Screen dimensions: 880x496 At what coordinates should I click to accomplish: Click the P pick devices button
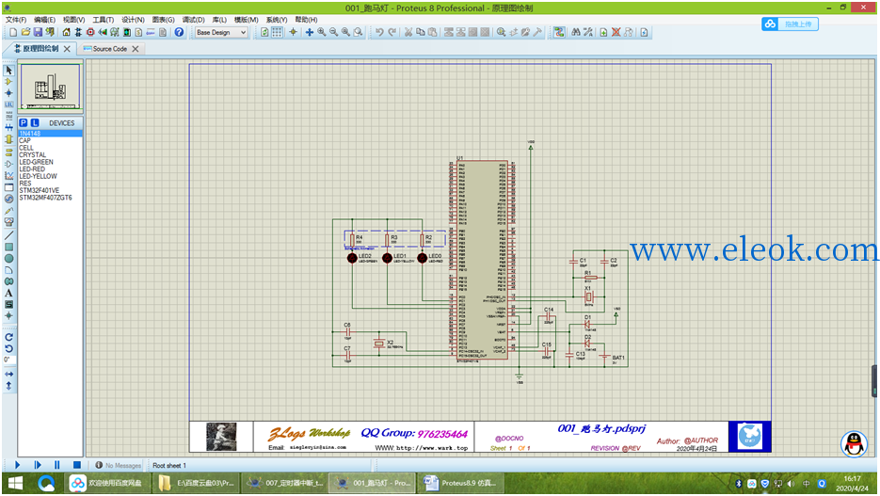[23, 123]
